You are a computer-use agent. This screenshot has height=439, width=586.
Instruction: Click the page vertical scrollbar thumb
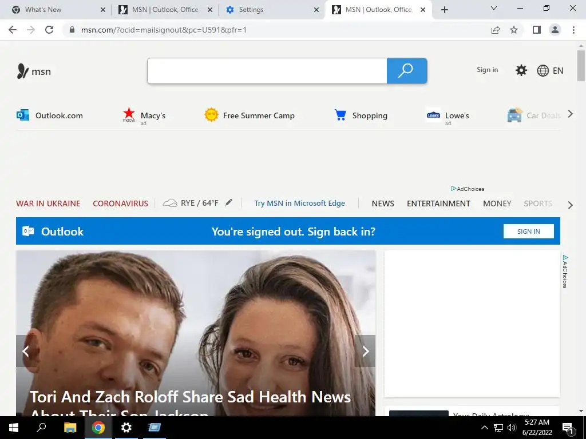(x=581, y=66)
